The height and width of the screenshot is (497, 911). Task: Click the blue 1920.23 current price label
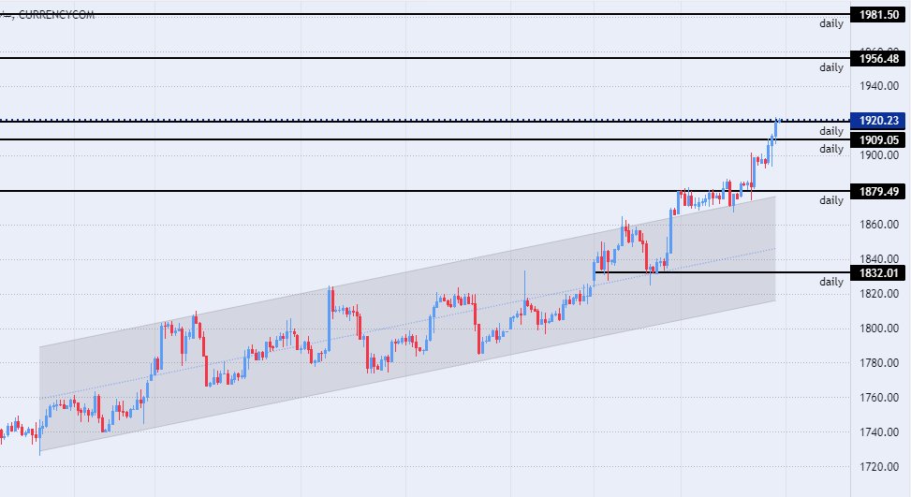(x=879, y=121)
